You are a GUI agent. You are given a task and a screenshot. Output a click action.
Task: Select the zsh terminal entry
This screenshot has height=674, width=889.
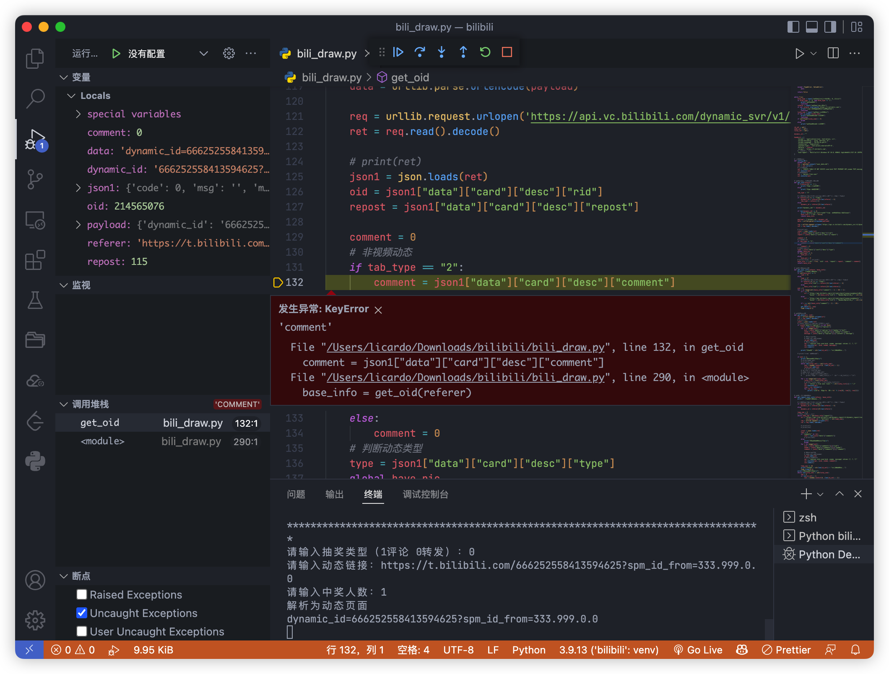[823, 518]
